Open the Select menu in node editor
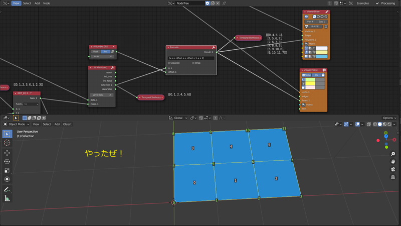Image resolution: width=401 pixels, height=226 pixels. 27,4
